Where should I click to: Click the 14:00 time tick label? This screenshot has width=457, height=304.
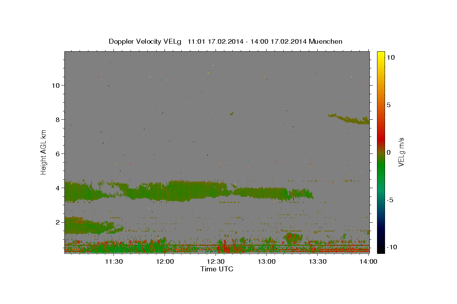tap(368, 261)
